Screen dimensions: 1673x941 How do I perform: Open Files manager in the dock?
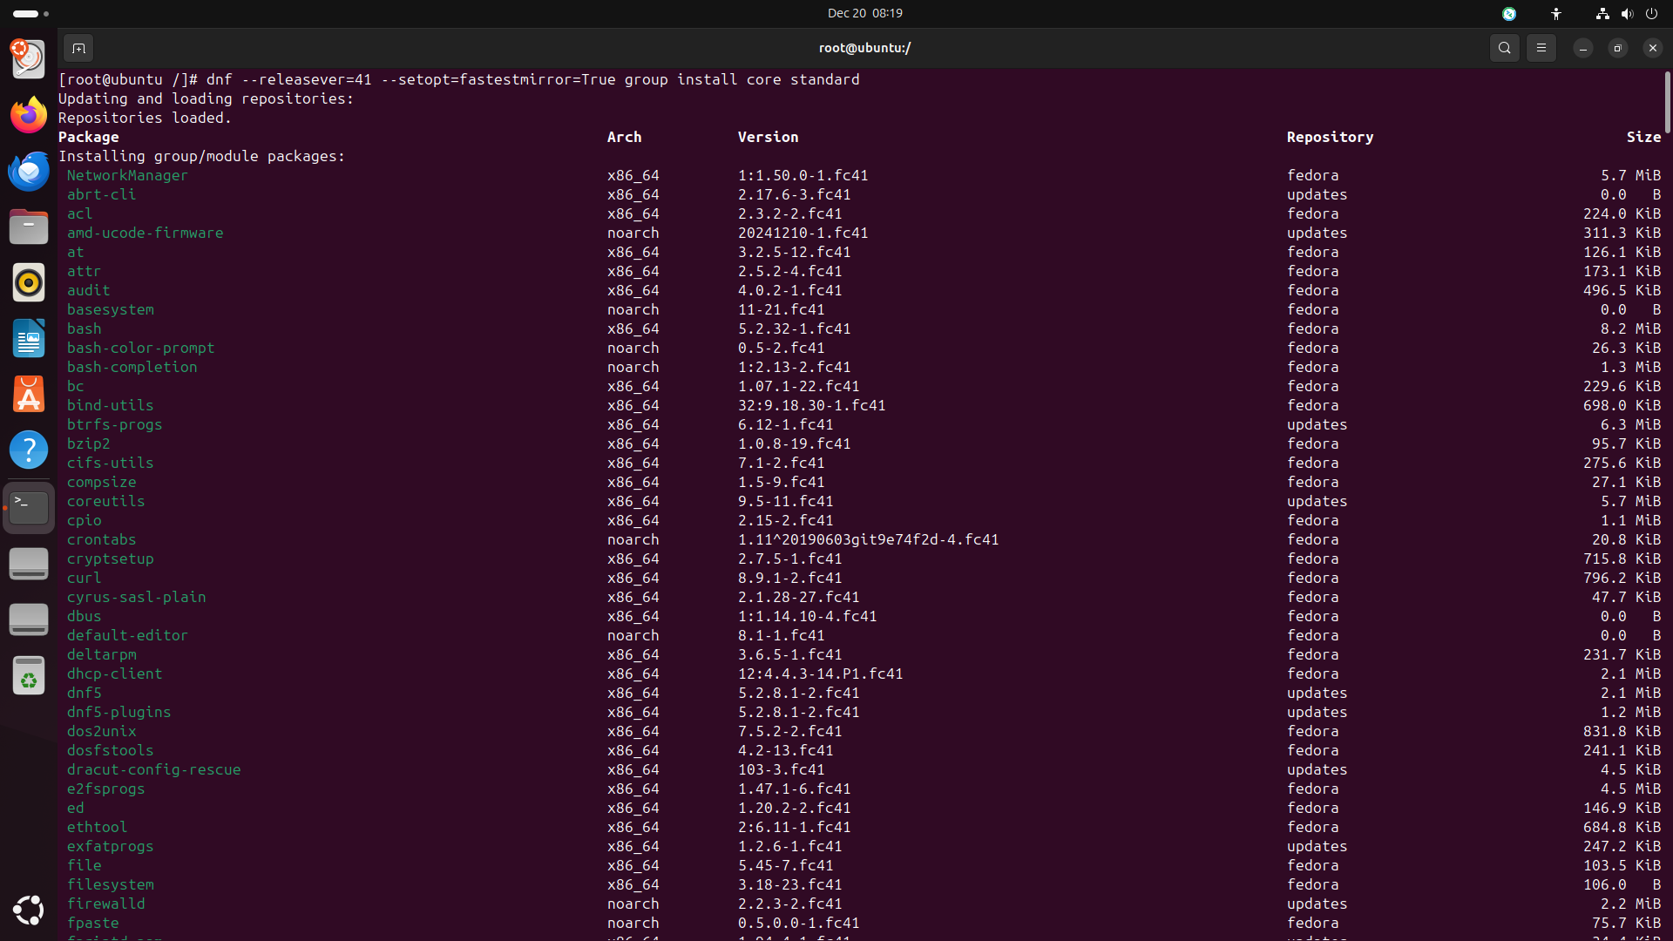tap(29, 227)
